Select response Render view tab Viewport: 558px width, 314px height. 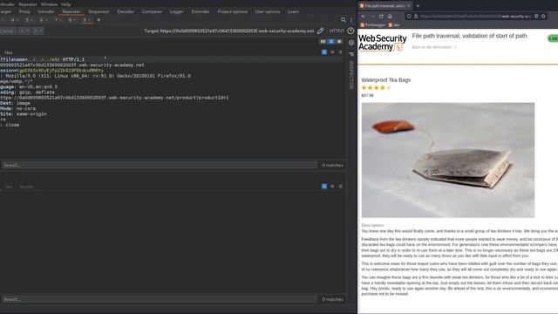[x=27, y=187]
